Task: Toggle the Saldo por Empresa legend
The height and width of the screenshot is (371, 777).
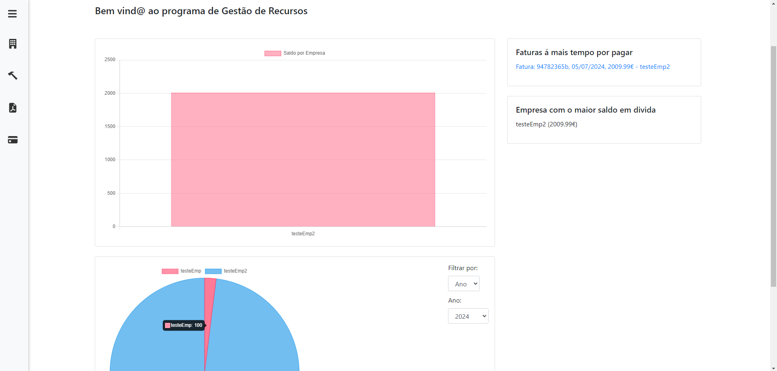Action: click(295, 53)
